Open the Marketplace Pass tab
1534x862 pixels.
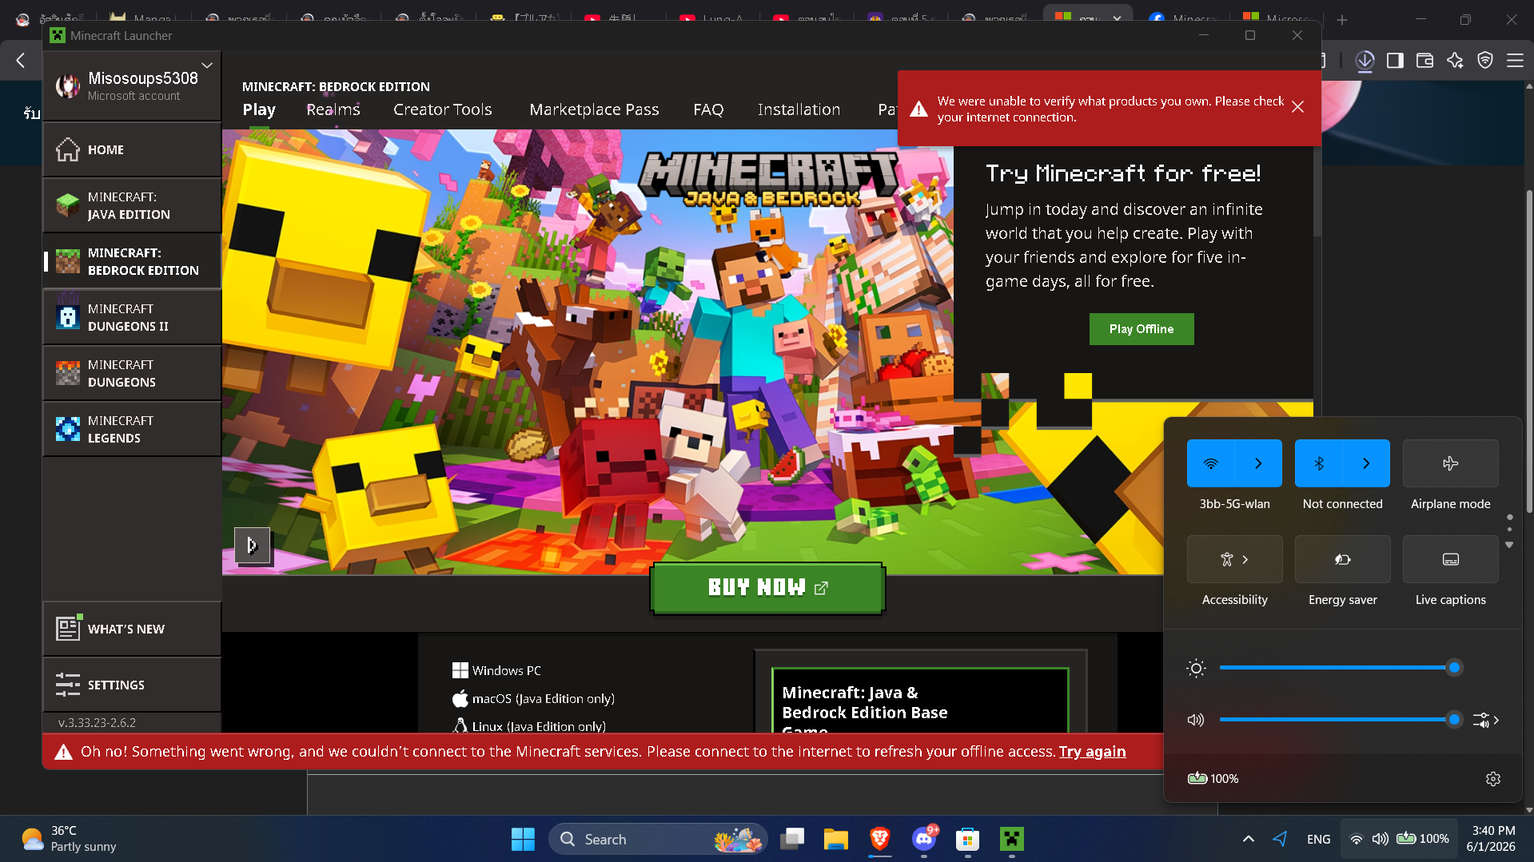coord(594,109)
